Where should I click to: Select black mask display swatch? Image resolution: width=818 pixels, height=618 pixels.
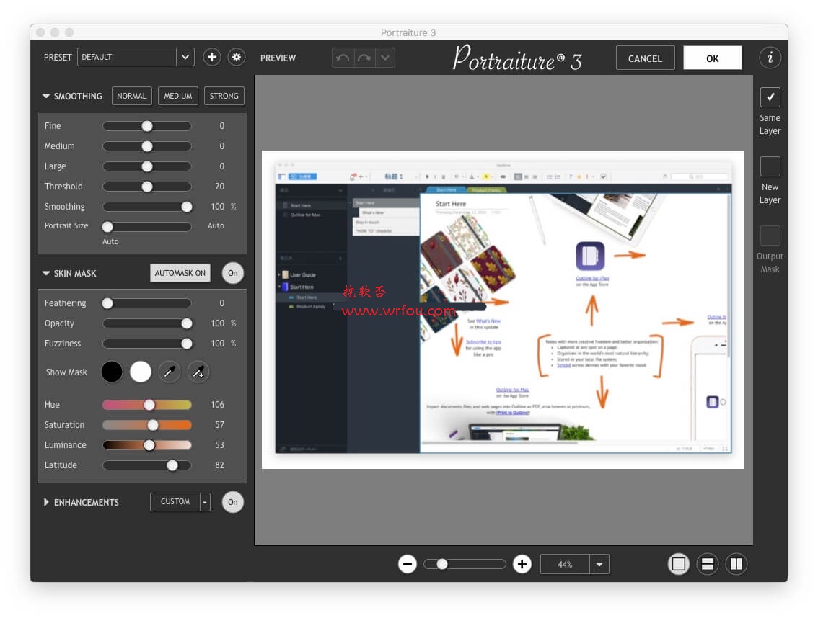click(x=112, y=372)
